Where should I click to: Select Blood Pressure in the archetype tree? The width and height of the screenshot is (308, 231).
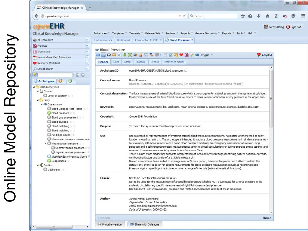coord(60,113)
